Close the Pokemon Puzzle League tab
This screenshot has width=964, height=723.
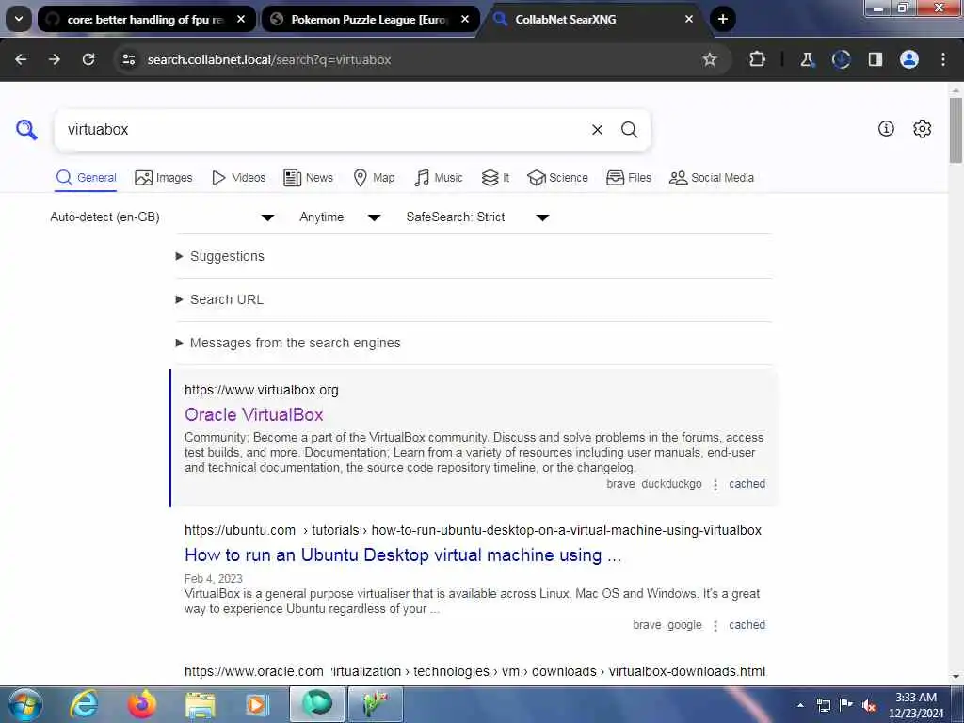(x=465, y=19)
